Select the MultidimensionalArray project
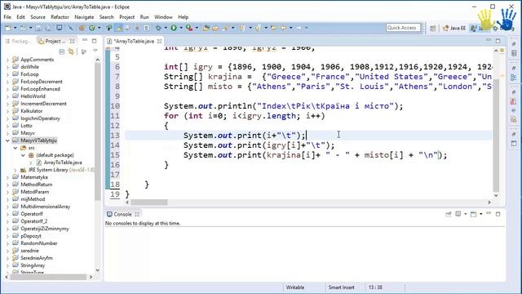The width and height of the screenshot is (522, 294). pyautogui.click(x=46, y=207)
